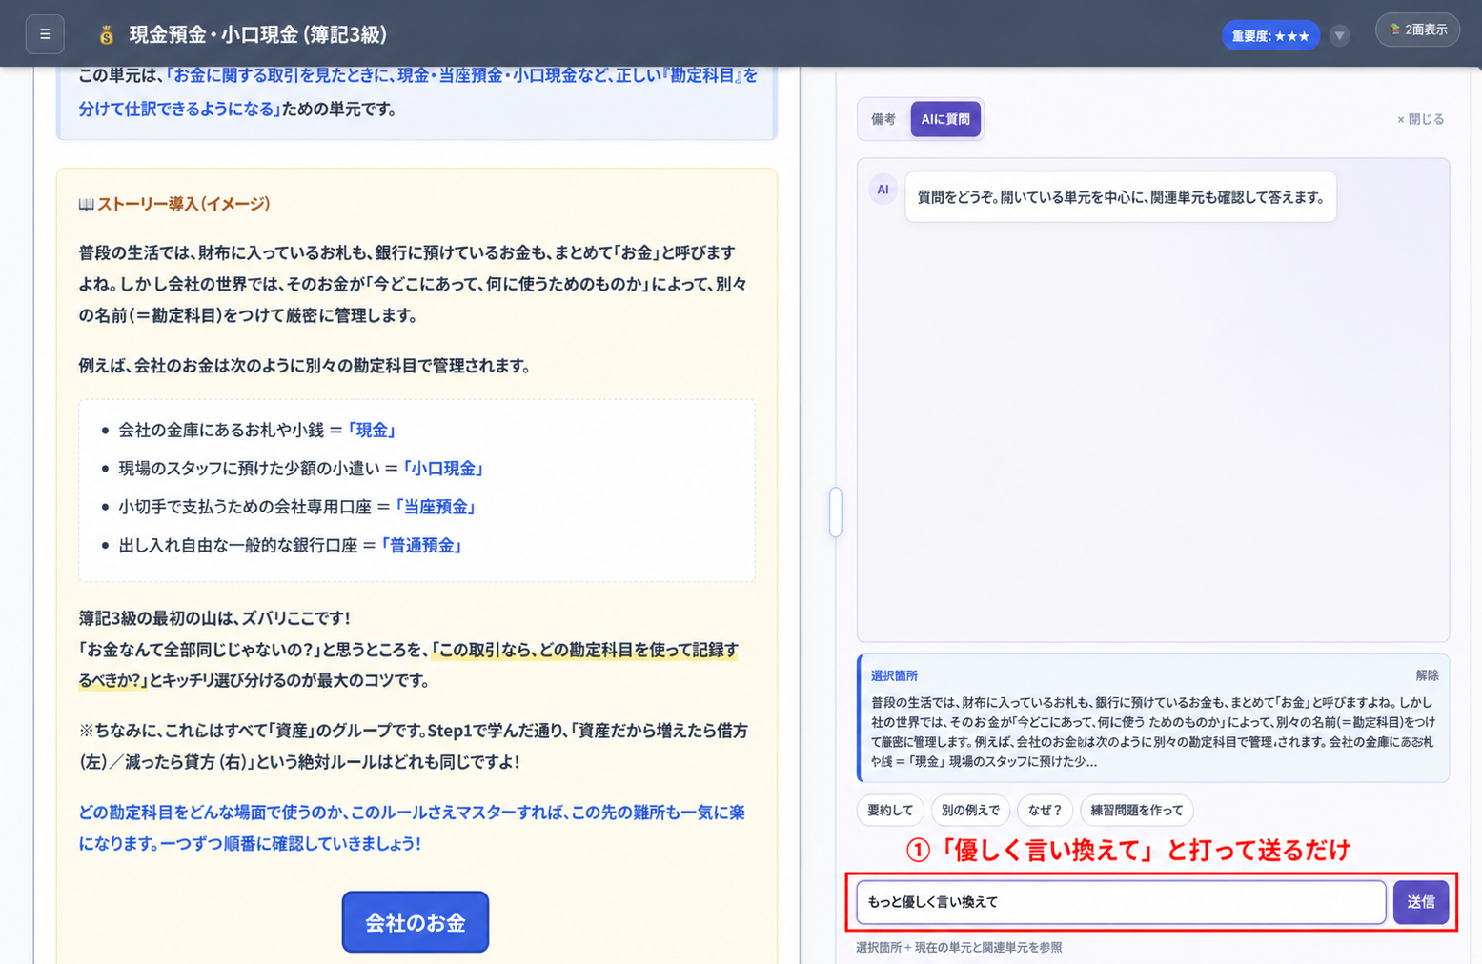
Task: Click the blue closing paragraph どの勘定科目をどんな場面で
Action: click(412, 828)
